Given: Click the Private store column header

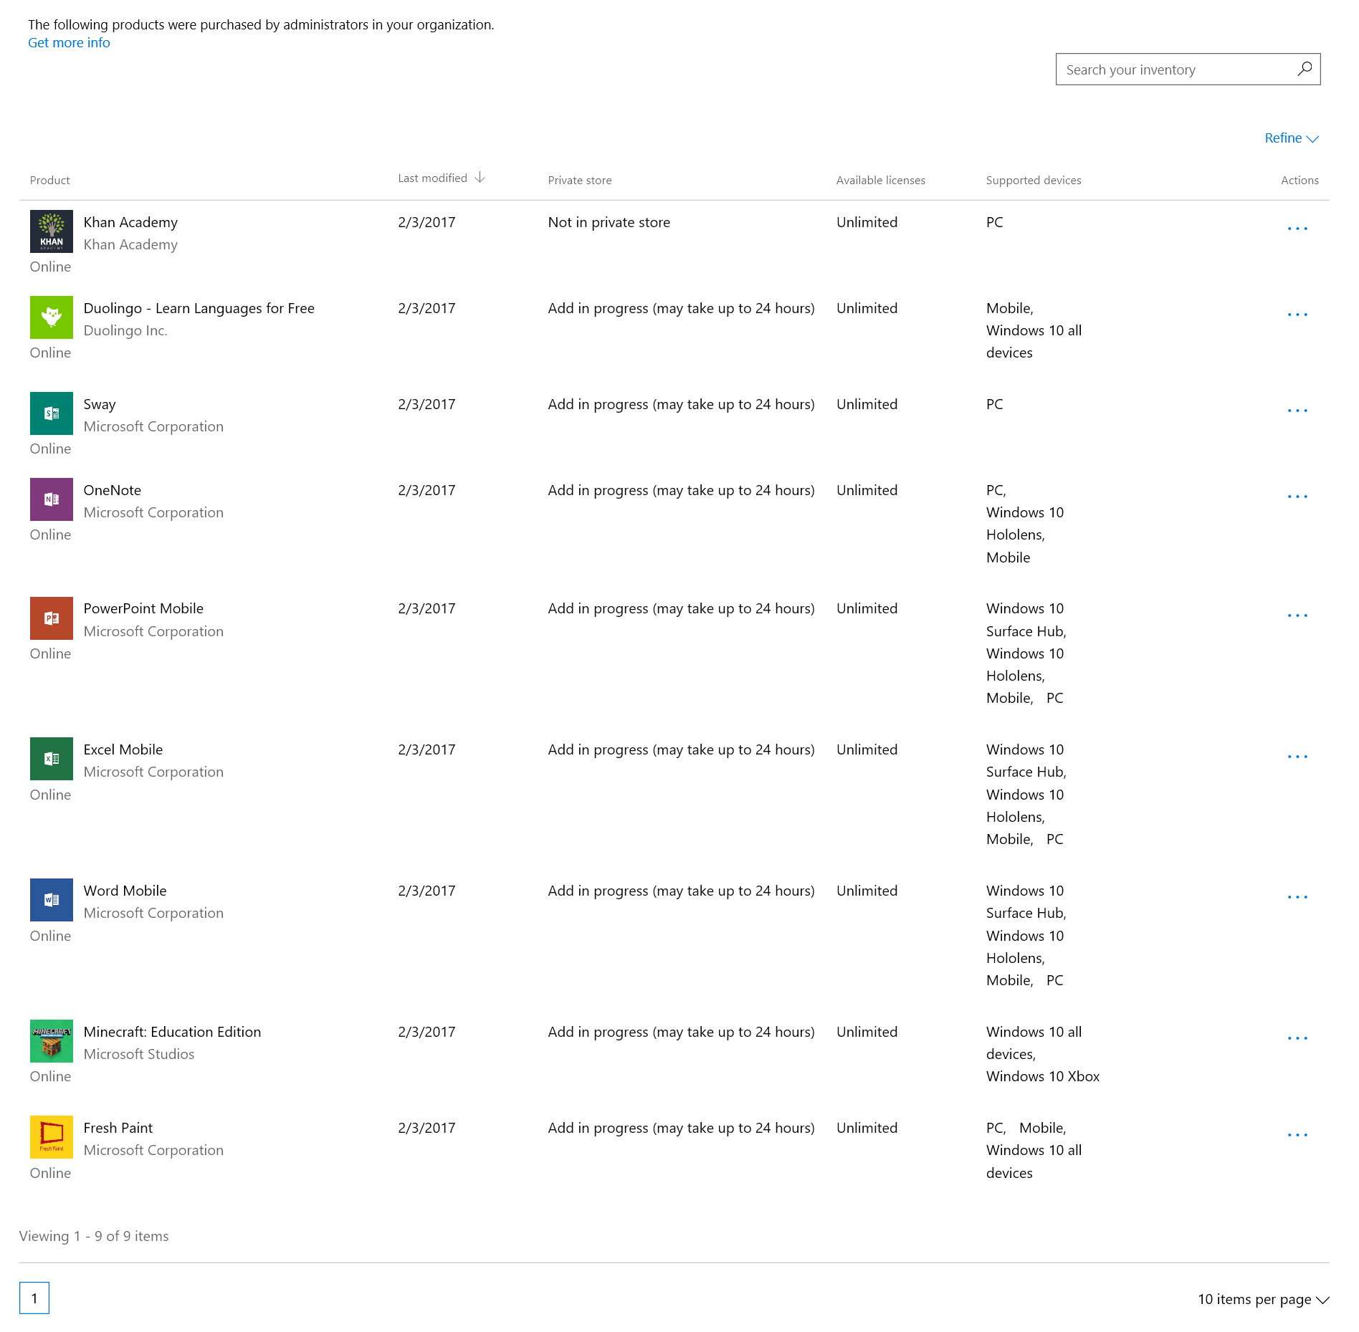Looking at the screenshot, I should pyautogui.click(x=580, y=181).
